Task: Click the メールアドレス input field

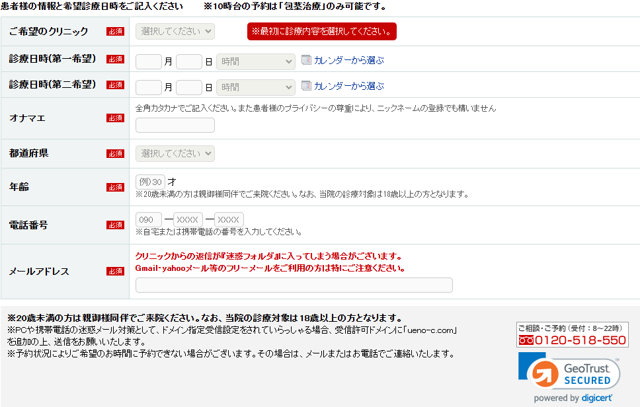Action: [294, 285]
